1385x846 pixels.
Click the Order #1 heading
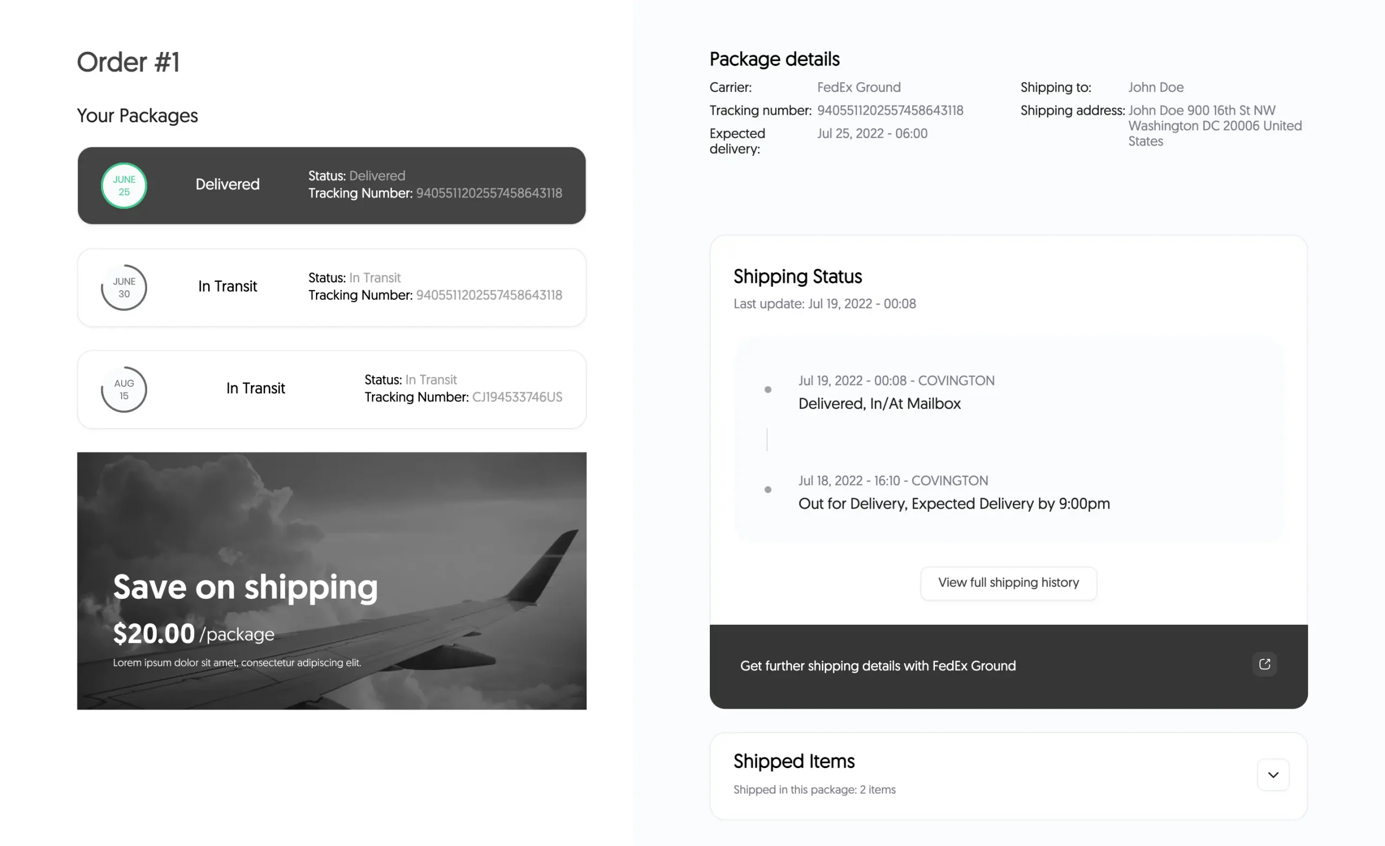click(128, 62)
